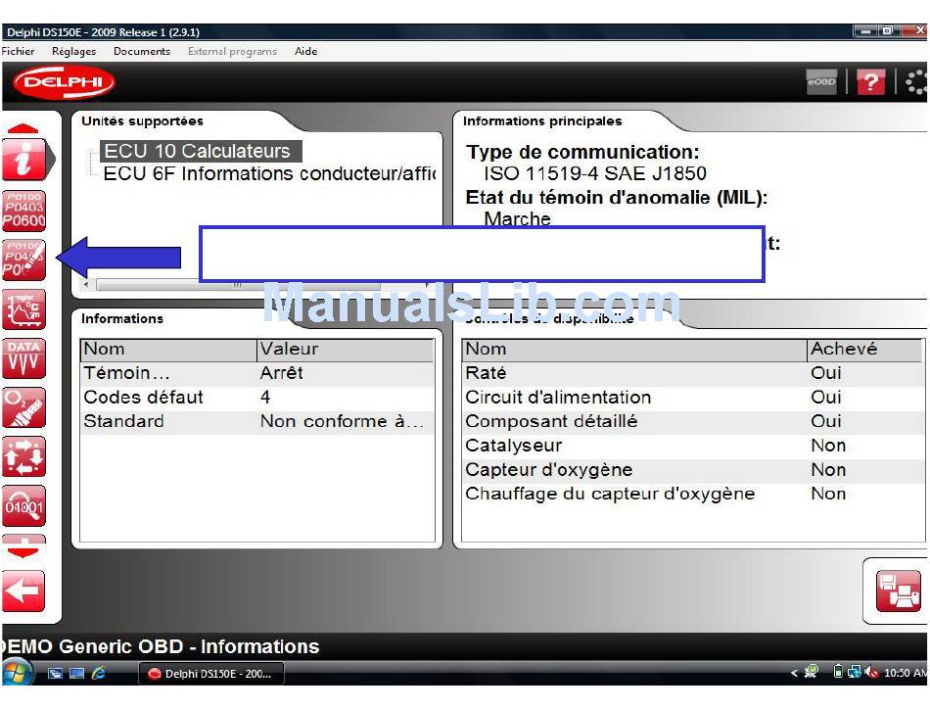930x710 pixels.
Task: Open the Fichier menu
Action: [18, 51]
